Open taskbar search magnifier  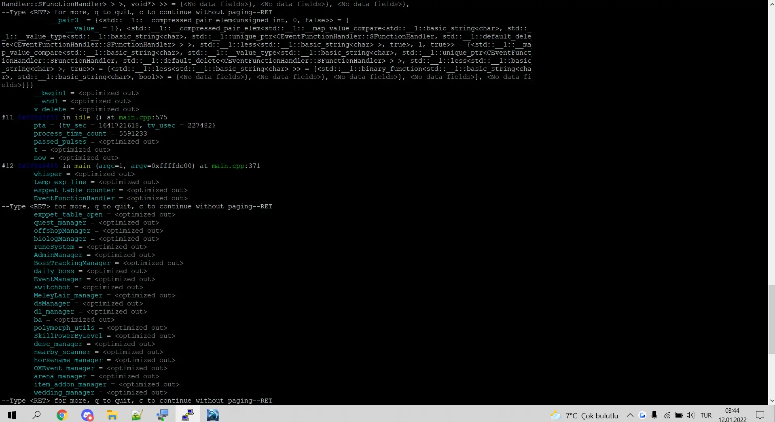pyautogui.click(x=36, y=415)
